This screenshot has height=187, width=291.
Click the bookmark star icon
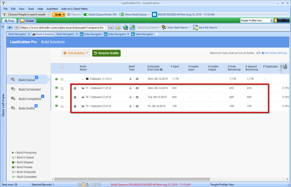[x=118, y=28]
